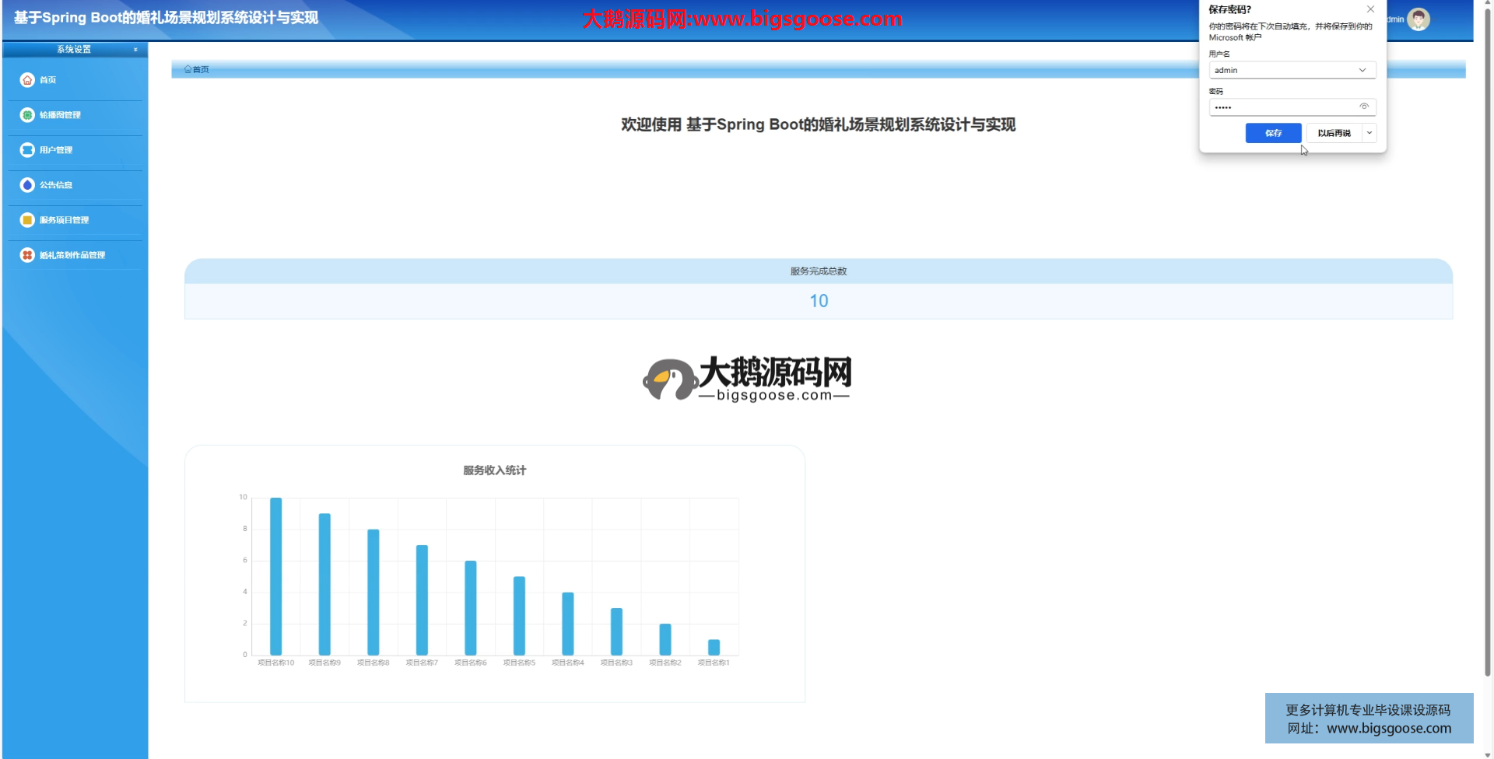Viewport: 1494px width, 759px height.
Task: Click the admin user avatar
Action: click(x=1419, y=19)
